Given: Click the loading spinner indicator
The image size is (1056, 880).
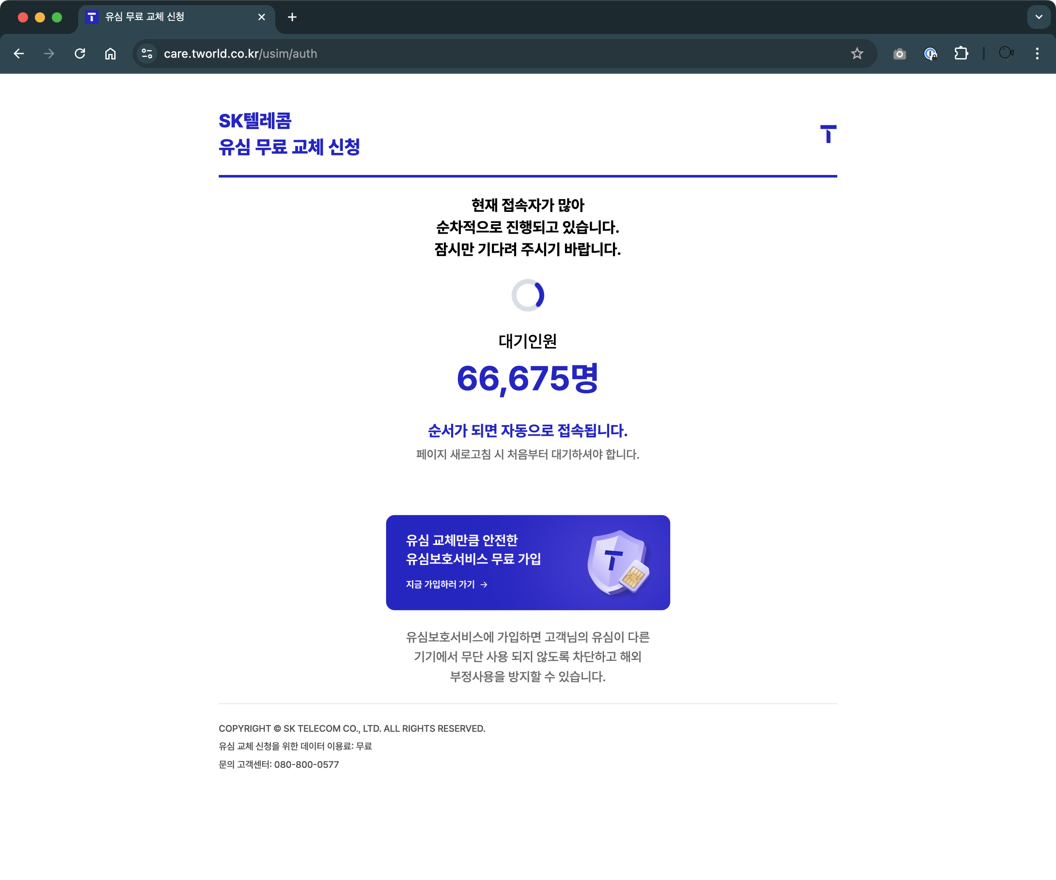Looking at the screenshot, I should (528, 295).
